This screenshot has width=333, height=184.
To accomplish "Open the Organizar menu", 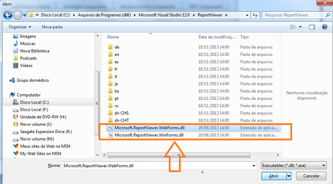I will [x=20, y=27].
